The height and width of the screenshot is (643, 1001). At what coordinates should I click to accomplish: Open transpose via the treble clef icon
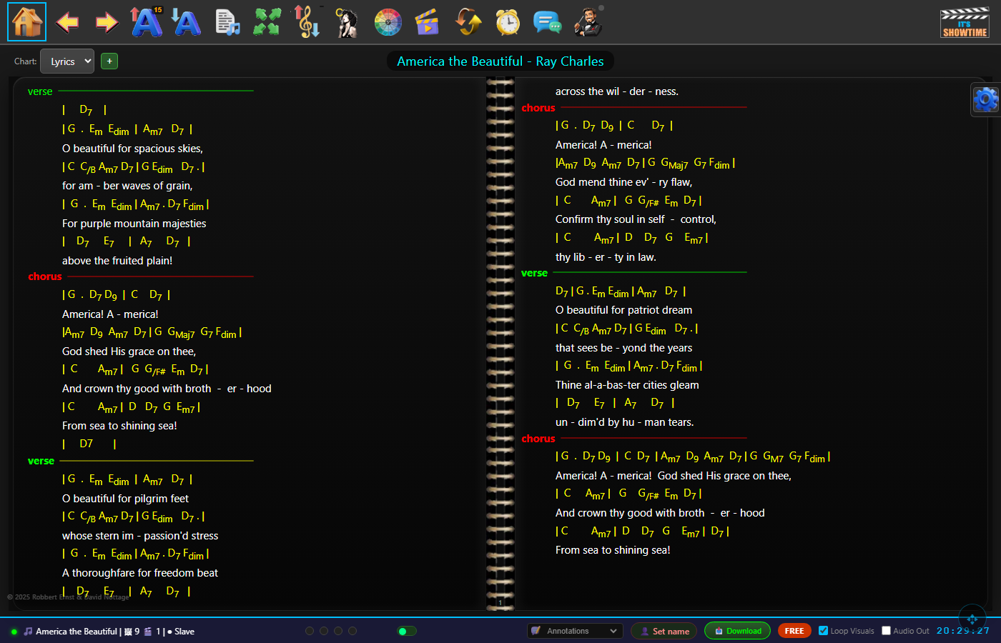pyautogui.click(x=308, y=22)
